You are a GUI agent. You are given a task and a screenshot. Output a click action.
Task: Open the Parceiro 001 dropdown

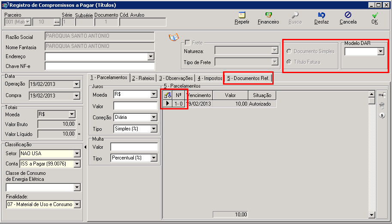28,22
